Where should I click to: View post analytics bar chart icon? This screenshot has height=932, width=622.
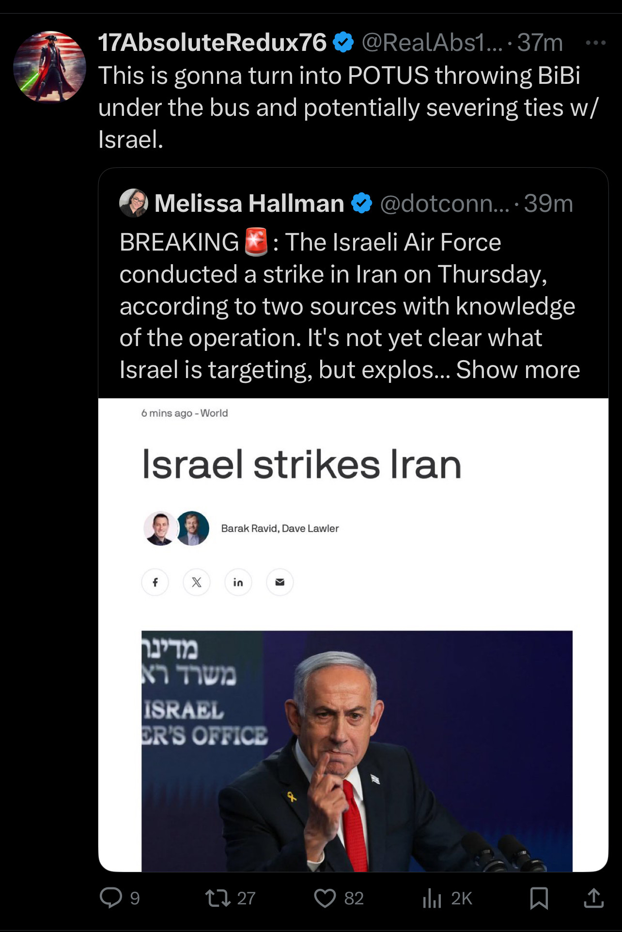[x=432, y=898]
